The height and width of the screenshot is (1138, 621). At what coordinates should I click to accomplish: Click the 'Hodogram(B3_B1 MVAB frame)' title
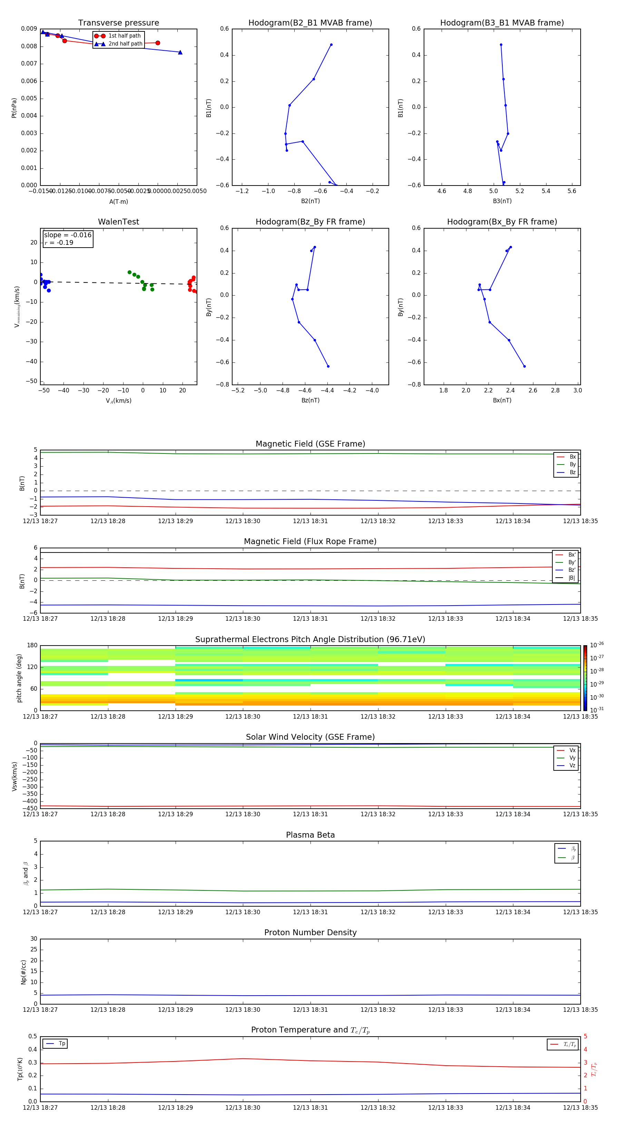502,23
